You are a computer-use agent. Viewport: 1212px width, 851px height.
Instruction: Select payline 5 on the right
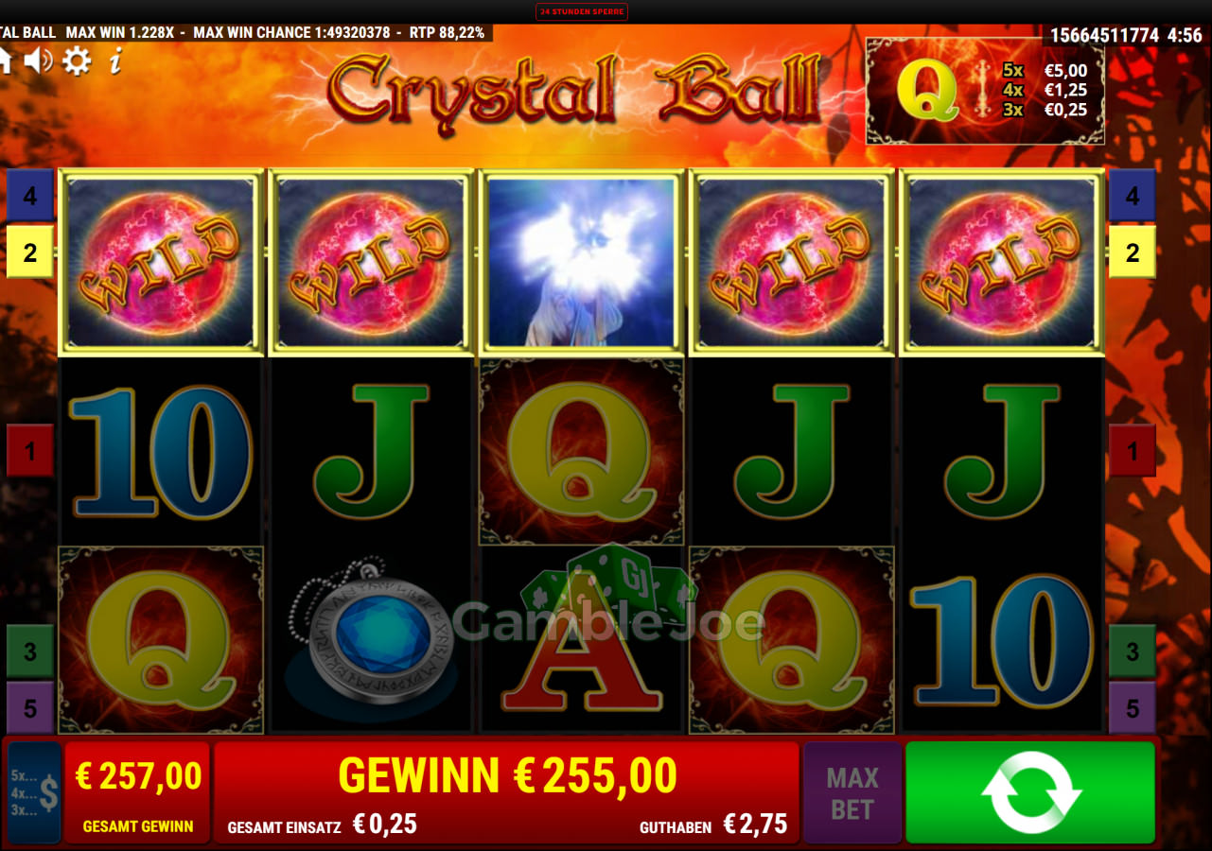tap(1133, 707)
